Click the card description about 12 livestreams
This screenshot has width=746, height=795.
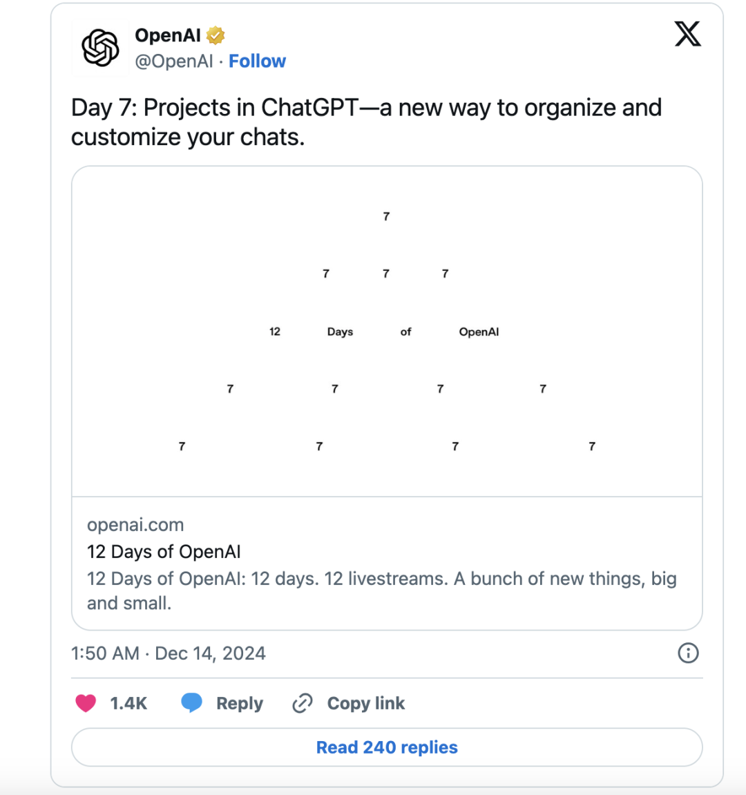click(382, 591)
